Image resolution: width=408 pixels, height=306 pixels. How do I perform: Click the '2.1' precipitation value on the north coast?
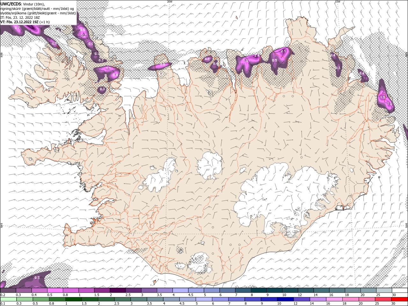pos(283,51)
